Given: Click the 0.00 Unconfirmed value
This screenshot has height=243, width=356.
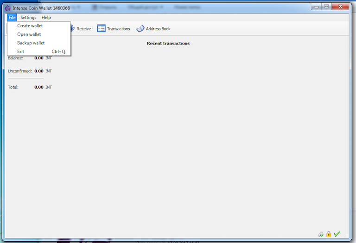Looking at the screenshot, I should [x=39, y=71].
